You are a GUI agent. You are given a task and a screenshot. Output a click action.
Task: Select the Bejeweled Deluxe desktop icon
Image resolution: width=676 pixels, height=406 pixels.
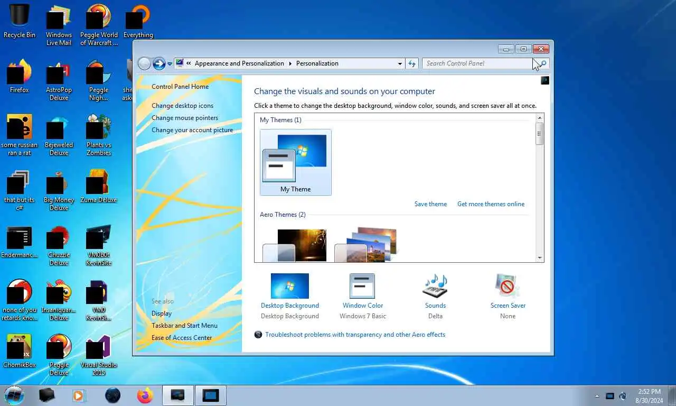point(59,135)
